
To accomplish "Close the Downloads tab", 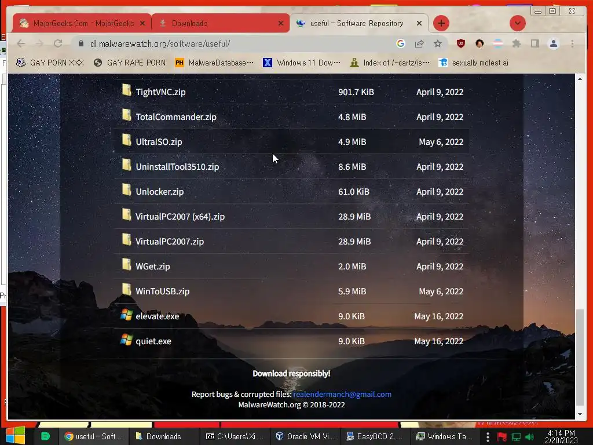I will tap(281, 23).
